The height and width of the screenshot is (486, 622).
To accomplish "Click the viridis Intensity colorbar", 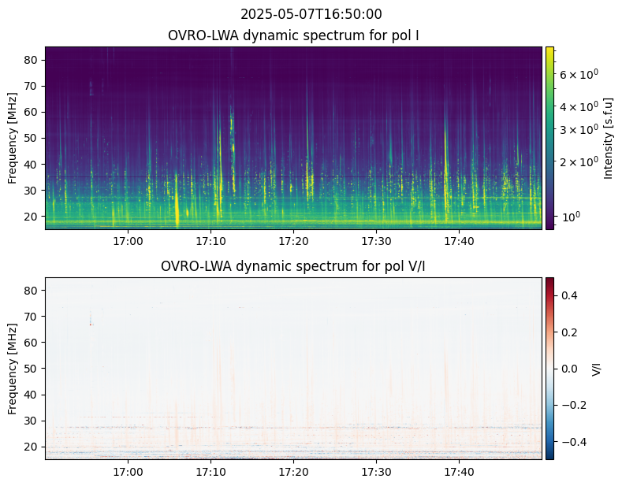I will tap(549, 138).
